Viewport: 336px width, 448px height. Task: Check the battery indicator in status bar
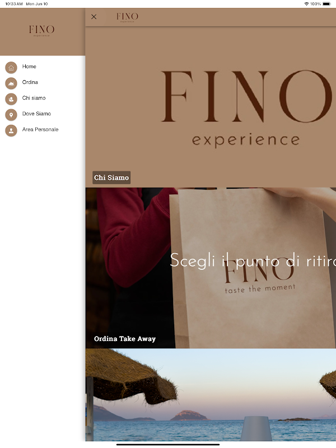pyautogui.click(x=326, y=4)
